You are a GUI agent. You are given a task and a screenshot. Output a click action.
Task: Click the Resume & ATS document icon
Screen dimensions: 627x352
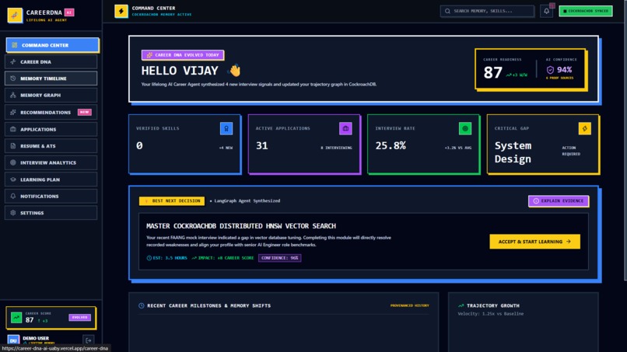click(x=12, y=146)
